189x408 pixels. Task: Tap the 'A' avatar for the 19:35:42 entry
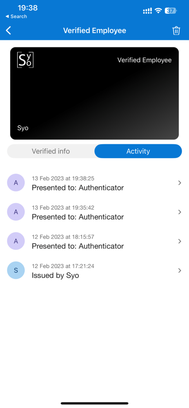coord(16,212)
